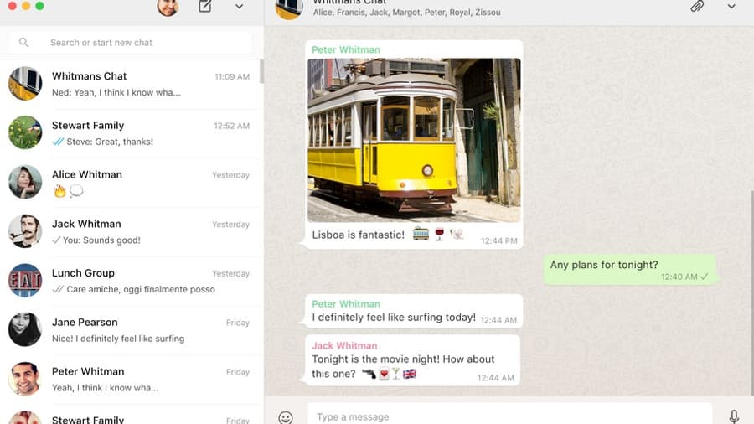Click Whitmans Chat group avatar in list
Viewport: 754px width, 424px height.
click(25, 84)
